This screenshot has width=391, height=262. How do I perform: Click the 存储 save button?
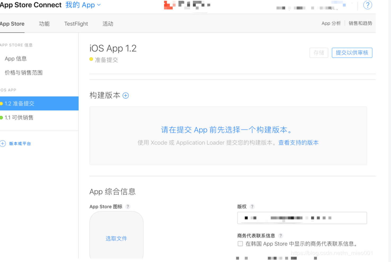coord(319,53)
